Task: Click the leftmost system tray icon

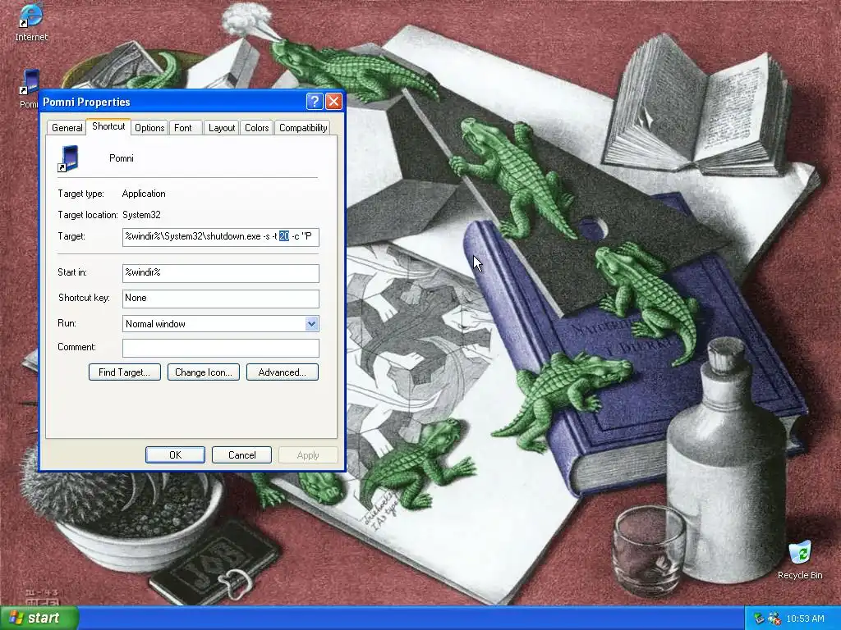Action: tap(758, 619)
